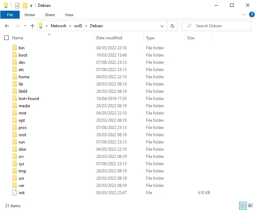Click the address bar location icon
The image size is (256, 210).
point(41,26)
